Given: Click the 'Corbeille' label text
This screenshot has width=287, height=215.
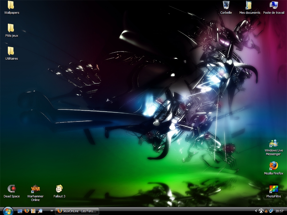Looking at the screenshot, I should (x=226, y=13).
